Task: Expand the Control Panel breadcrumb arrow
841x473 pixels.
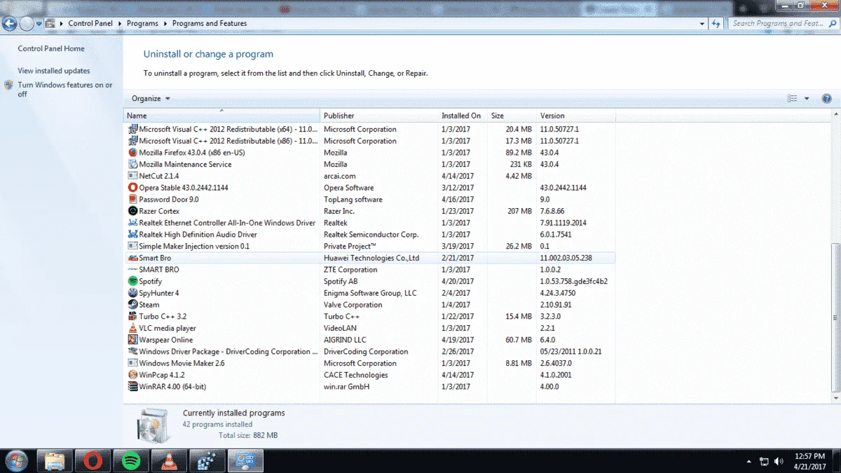Action: click(120, 23)
